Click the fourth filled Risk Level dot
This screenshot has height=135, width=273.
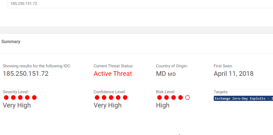point(180,98)
